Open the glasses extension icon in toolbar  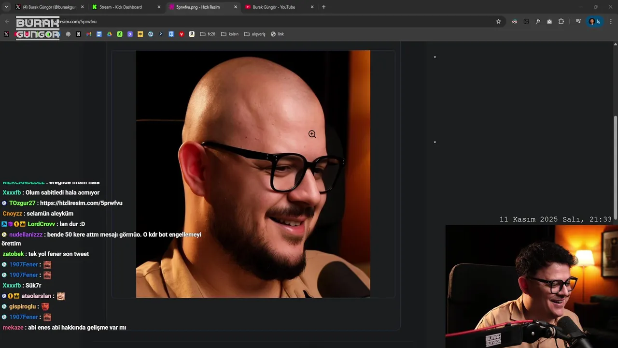coord(515,21)
